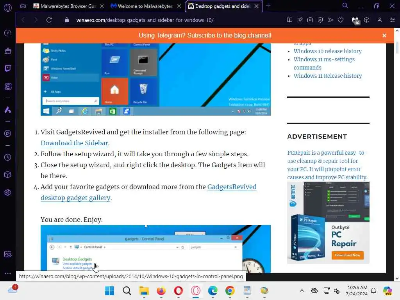Reload the current page
Viewport: 400px width, 300px height.
(x=49, y=20)
